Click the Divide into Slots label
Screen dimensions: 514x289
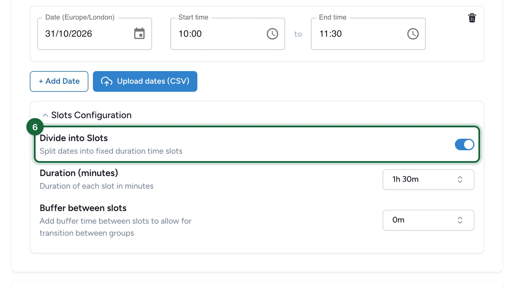74,138
